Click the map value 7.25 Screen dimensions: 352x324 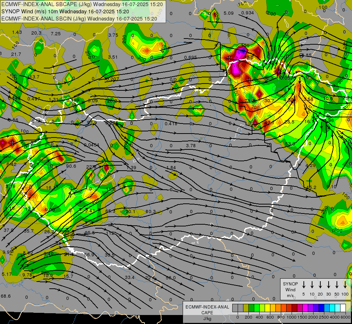click(x=56, y=34)
